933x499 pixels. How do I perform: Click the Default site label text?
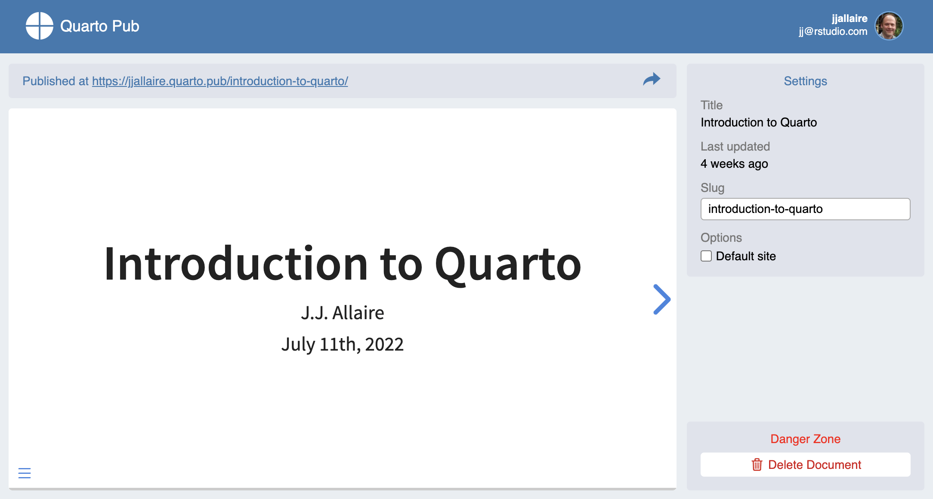click(x=746, y=256)
